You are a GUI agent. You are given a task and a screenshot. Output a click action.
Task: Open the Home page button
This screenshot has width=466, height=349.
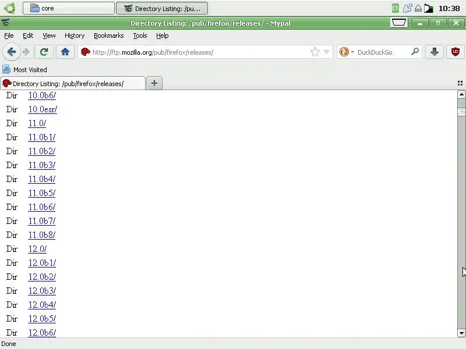[x=65, y=52]
